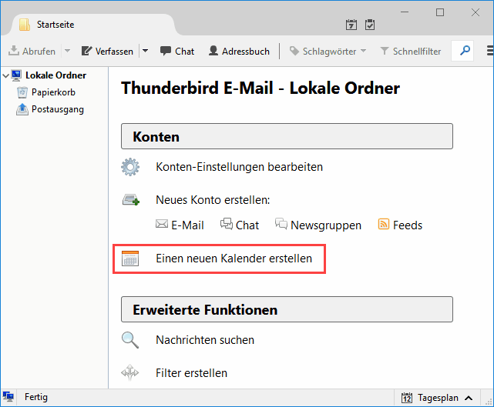Click Fertig status text
This screenshot has height=407, width=494.
36,397
